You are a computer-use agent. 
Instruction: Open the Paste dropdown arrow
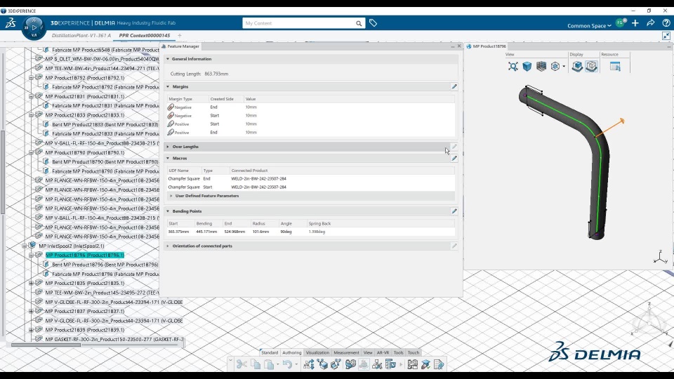point(277,365)
